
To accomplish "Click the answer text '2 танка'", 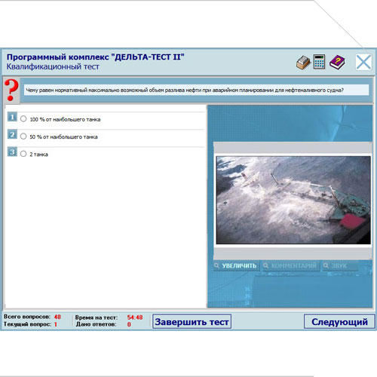I will (38, 155).
